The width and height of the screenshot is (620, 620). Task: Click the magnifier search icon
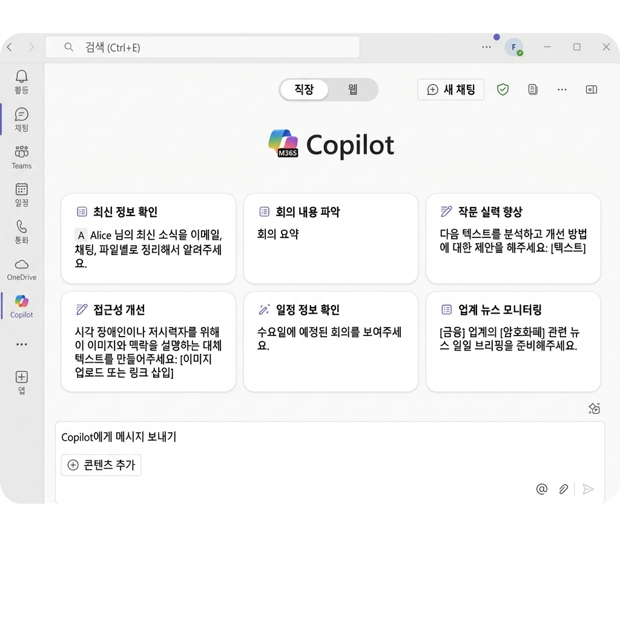pos(69,47)
